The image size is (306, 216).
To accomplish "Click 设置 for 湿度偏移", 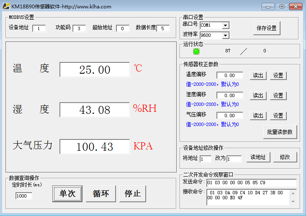I will (x=278, y=95).
